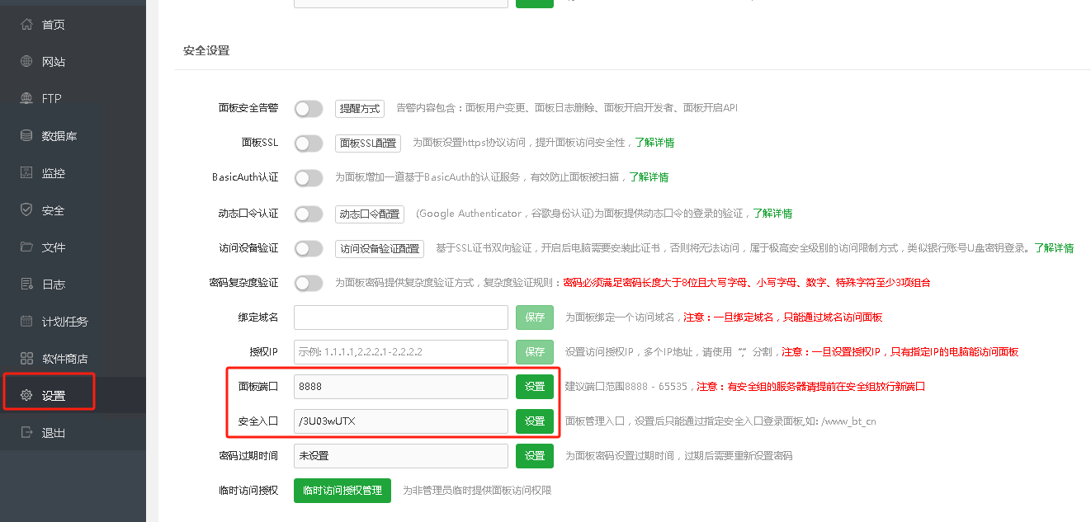1091x522 pixels.
Task: Turn on BasicAuth认证 switch
Action: (x=309, y=178)
